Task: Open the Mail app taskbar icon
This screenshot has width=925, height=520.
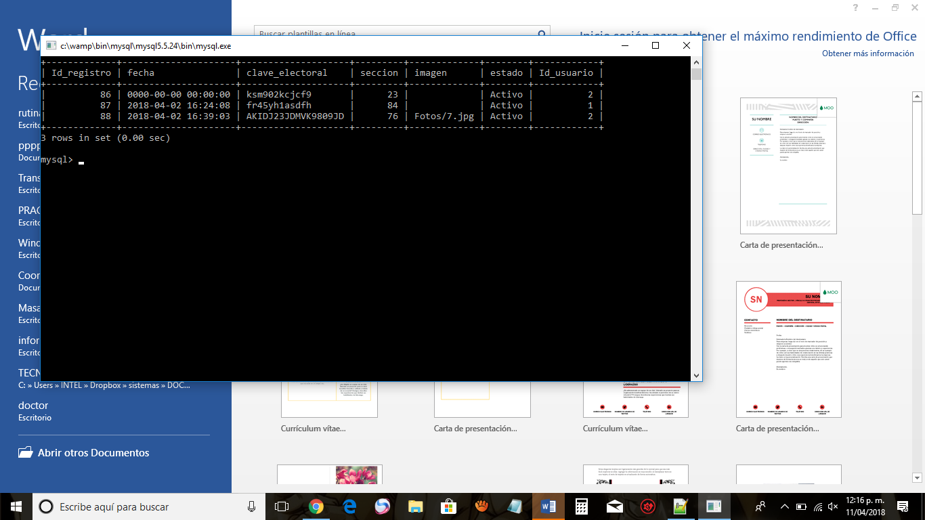Action: click(x=614, y=506)
